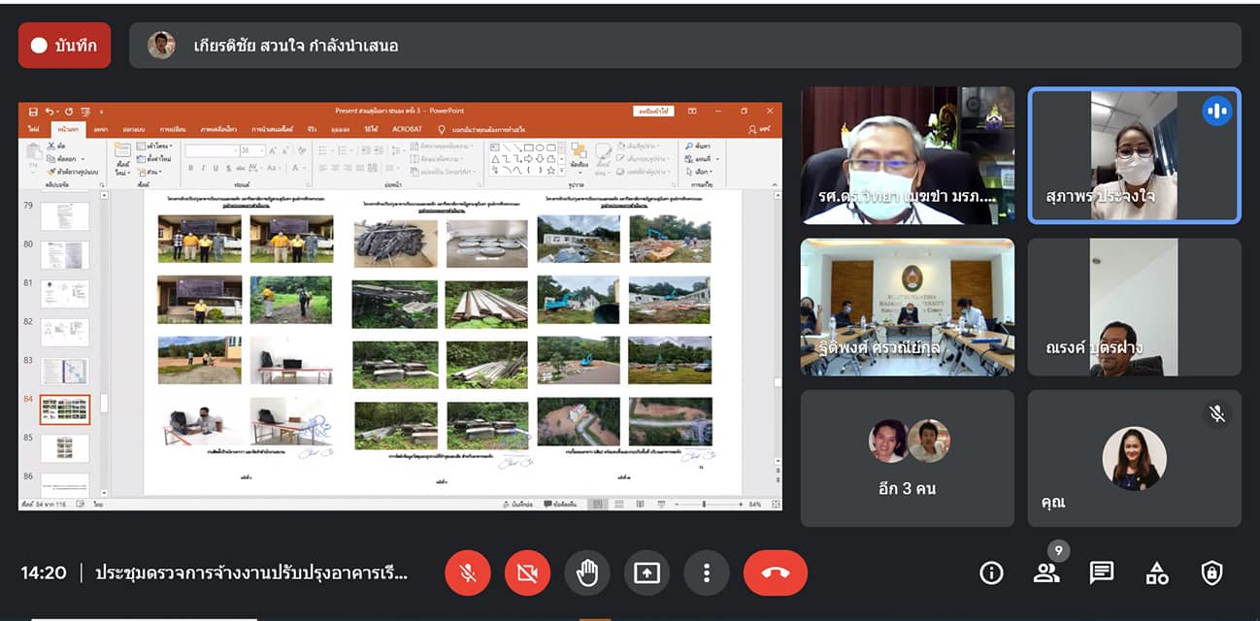
Task: Open the ACROBAT ribbon tab
Action: [x=407, y=129]
